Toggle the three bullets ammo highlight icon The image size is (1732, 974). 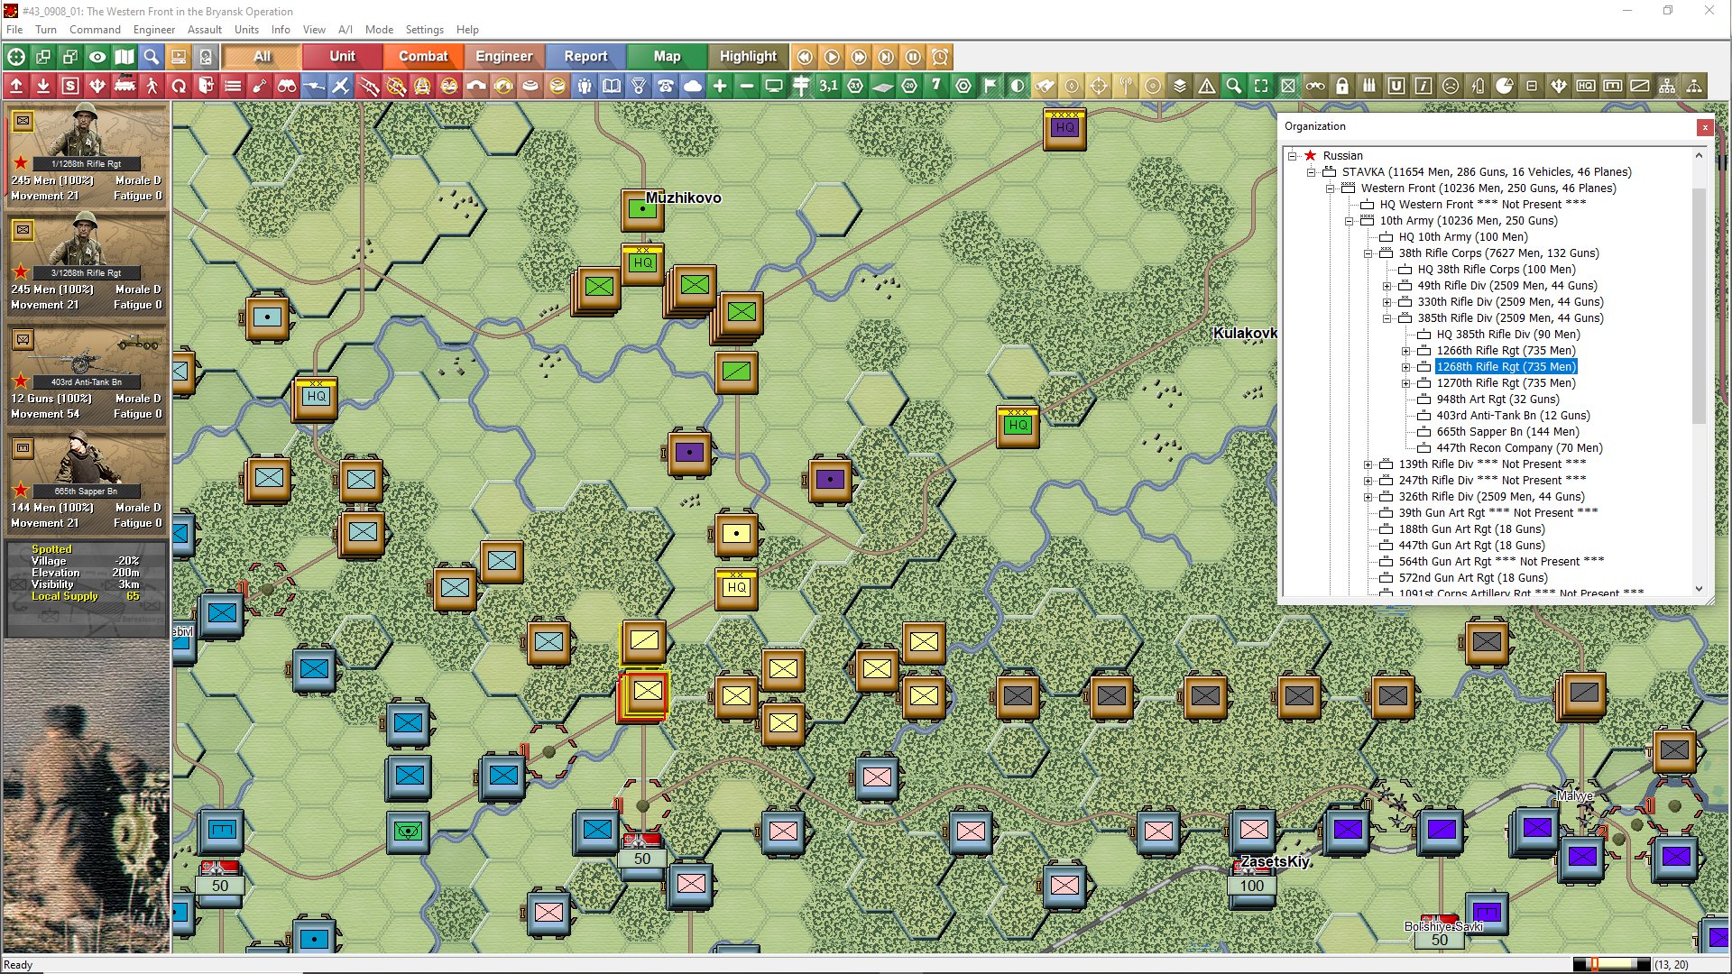1369,86
